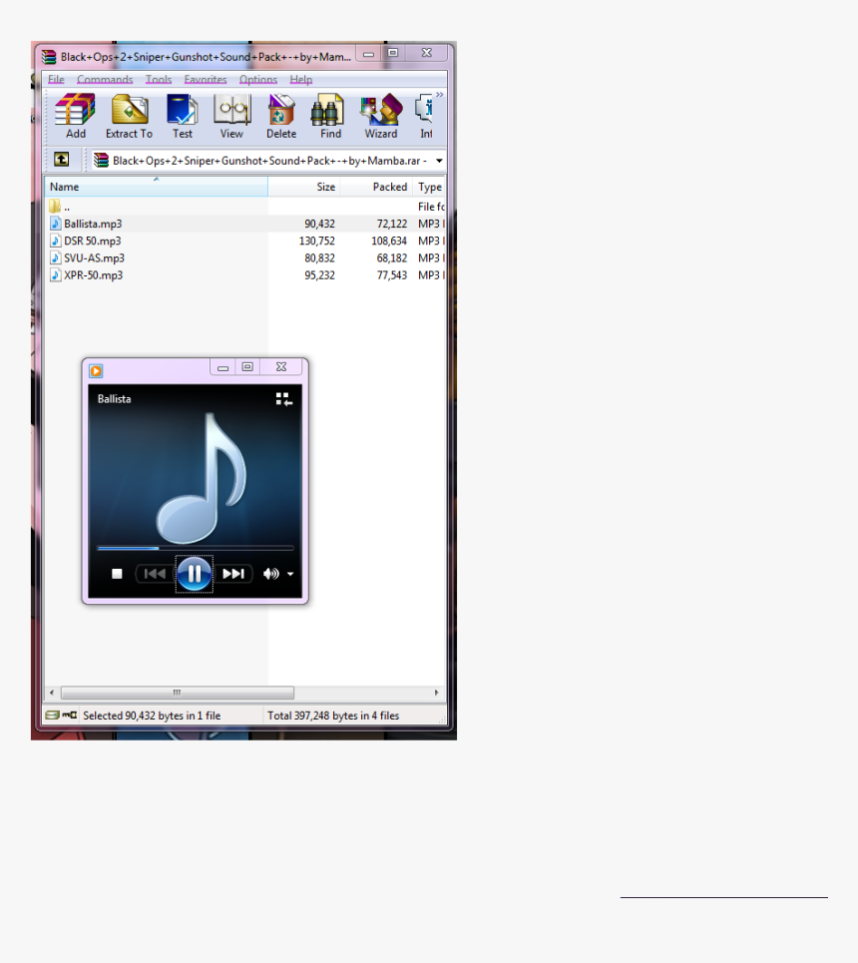The height and width of the screenshot is (963, 858).
Task: Click the scrollbar left arrow
Action: 52,693
